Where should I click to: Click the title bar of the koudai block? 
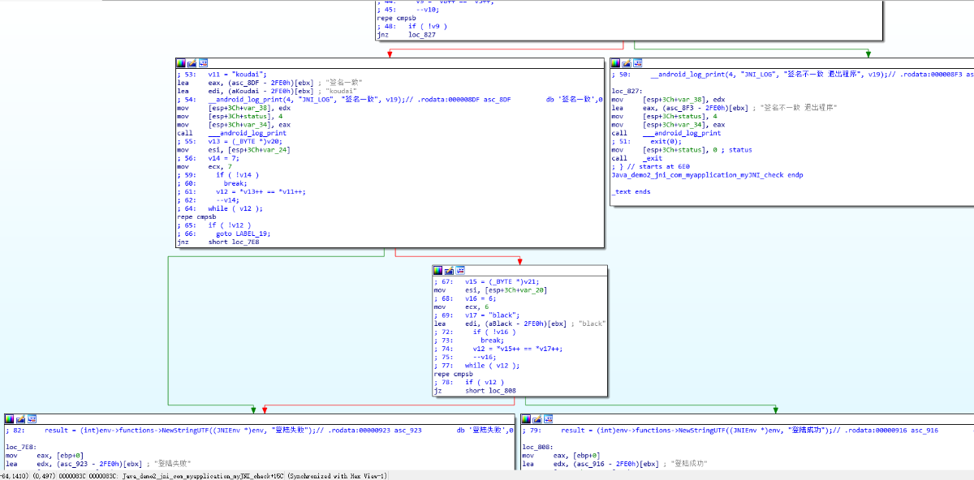[390, 62]
